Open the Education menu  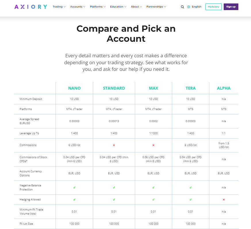tap(118, 7)
